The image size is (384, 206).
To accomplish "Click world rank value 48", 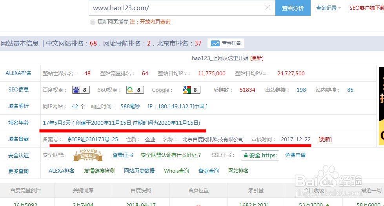I will pos(87,73).
